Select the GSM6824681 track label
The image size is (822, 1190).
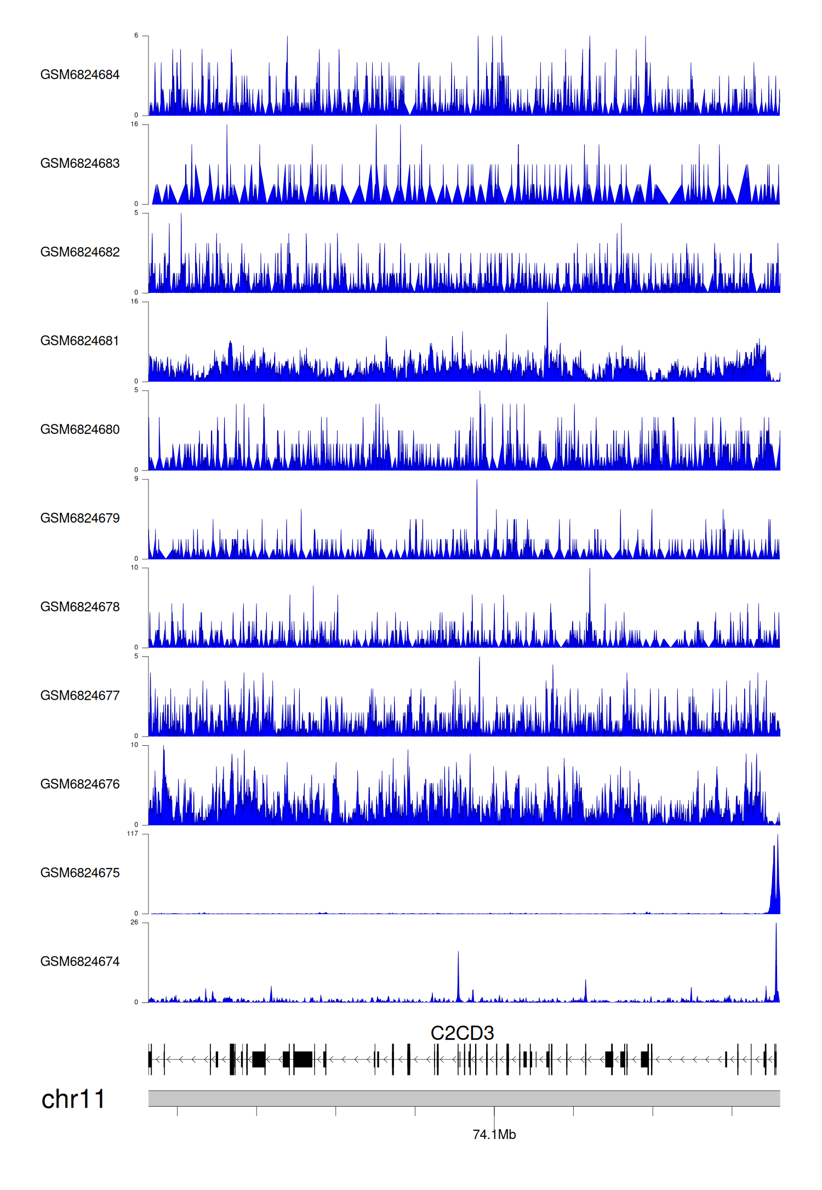pyautogui.click(x=79, y=341)
